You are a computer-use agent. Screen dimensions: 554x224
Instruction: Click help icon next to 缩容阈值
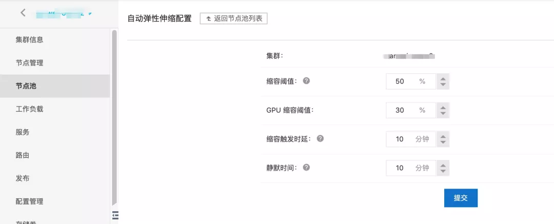306,81
